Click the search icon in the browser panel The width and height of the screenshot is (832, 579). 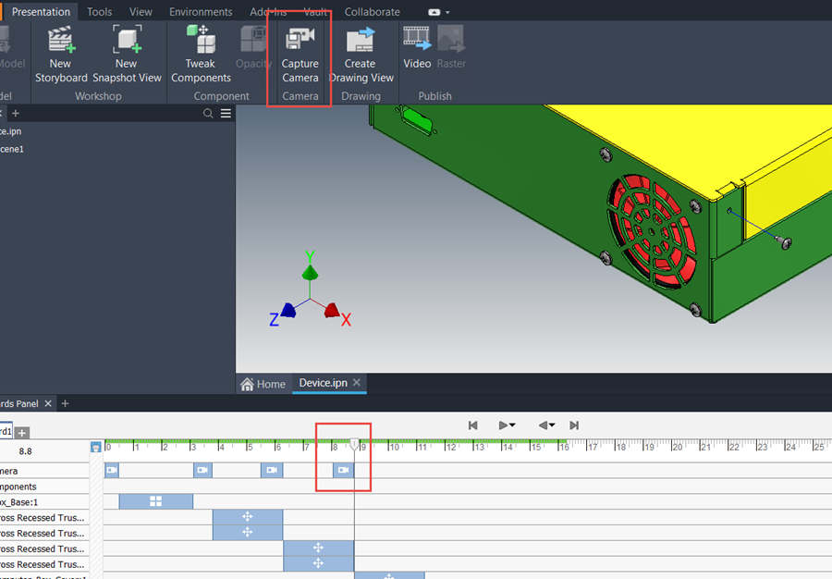point(210,113)
